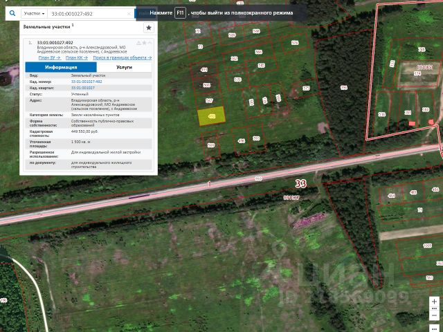
Task: Add results to favorites with star button
Action: [x=149, y=28]
